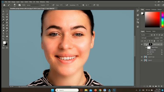
Task: Select the Pen tool
Action: [x=7, y=31]
